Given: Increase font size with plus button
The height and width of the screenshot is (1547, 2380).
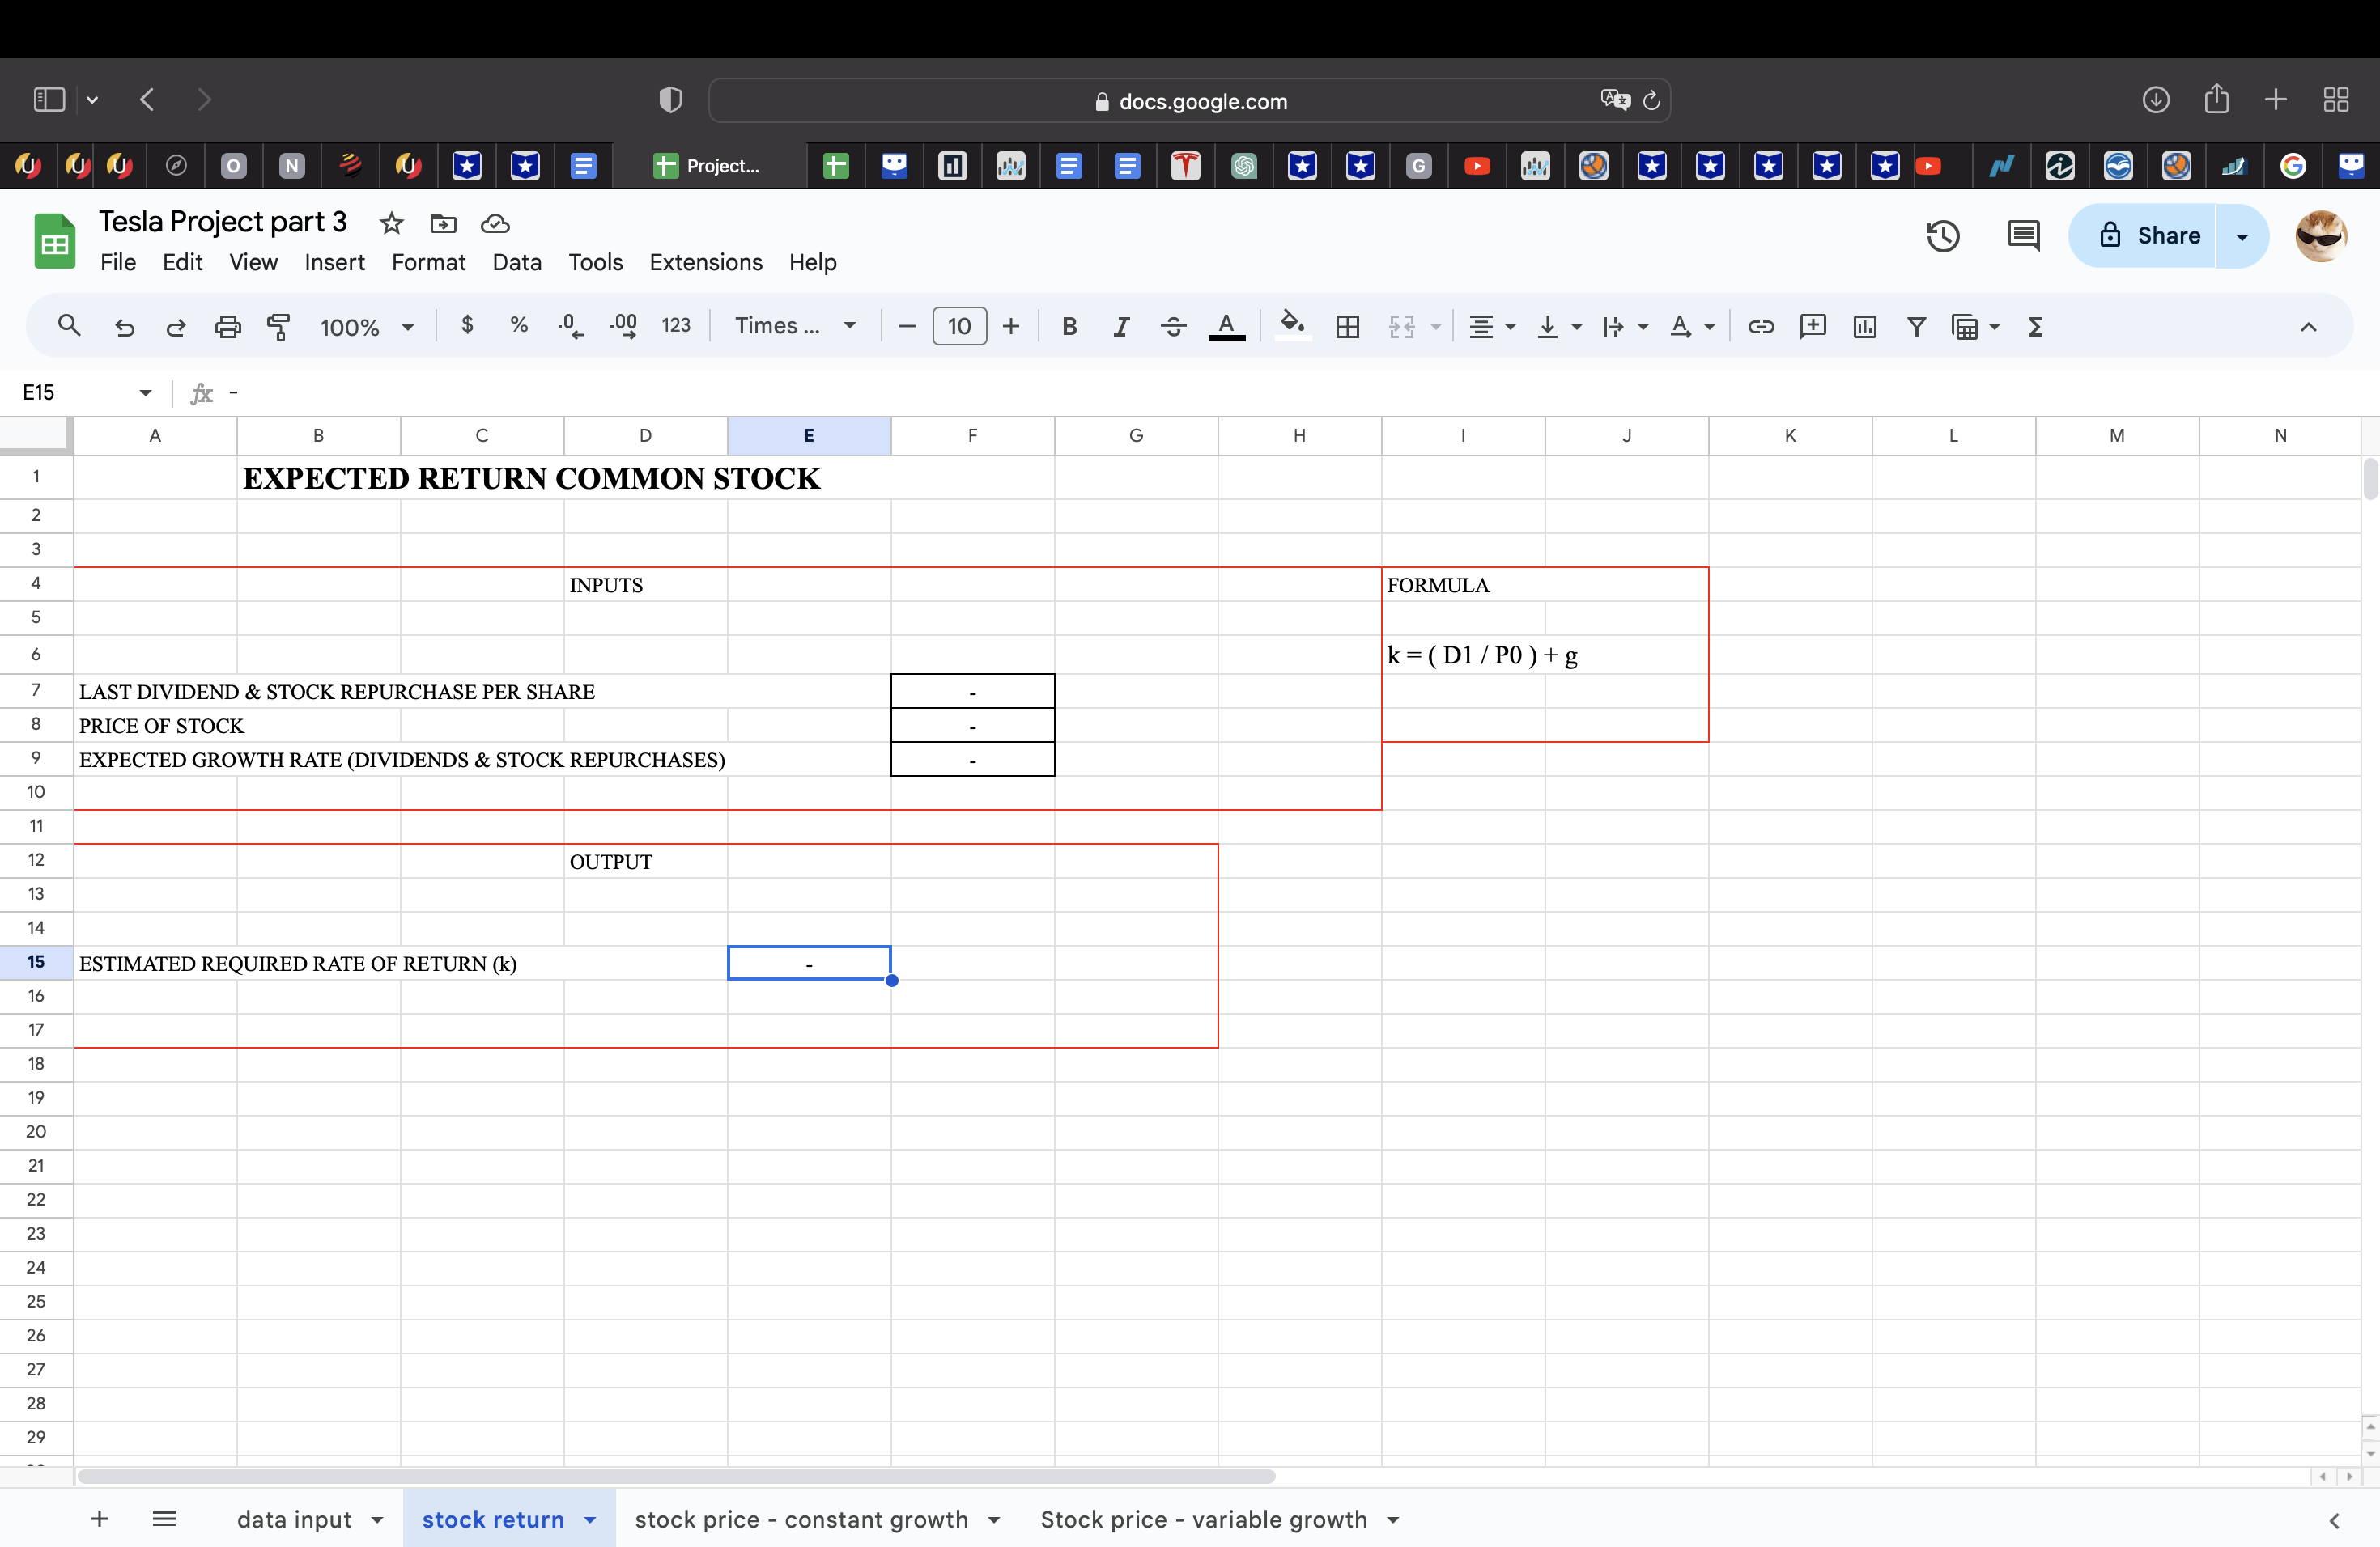Looking at the screenshot, I should click(1011, 326).
